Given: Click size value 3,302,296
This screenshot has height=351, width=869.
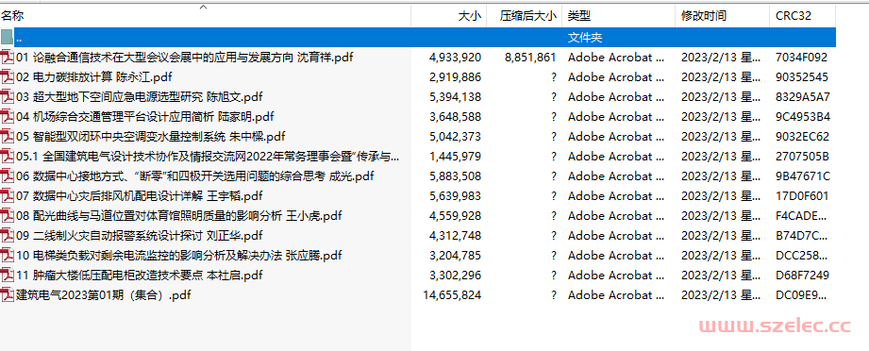Looking at the screenshot, I should pyautogui.click(x=455, y=275).
